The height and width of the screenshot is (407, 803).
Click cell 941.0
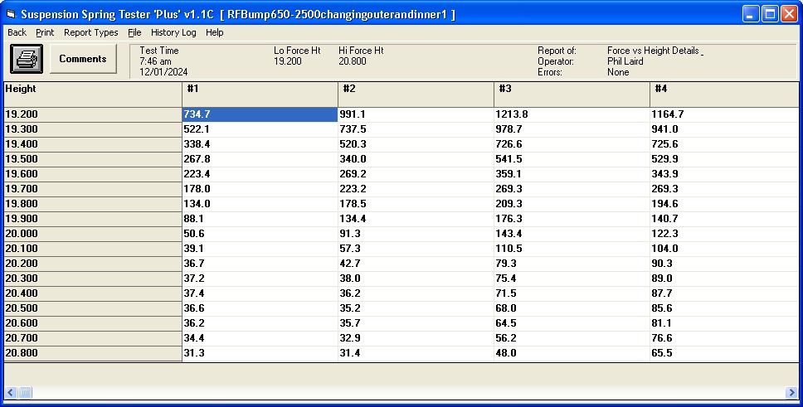(x=724, y=129)
